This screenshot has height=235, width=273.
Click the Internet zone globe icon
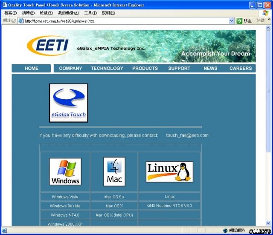tap(225, 230)
